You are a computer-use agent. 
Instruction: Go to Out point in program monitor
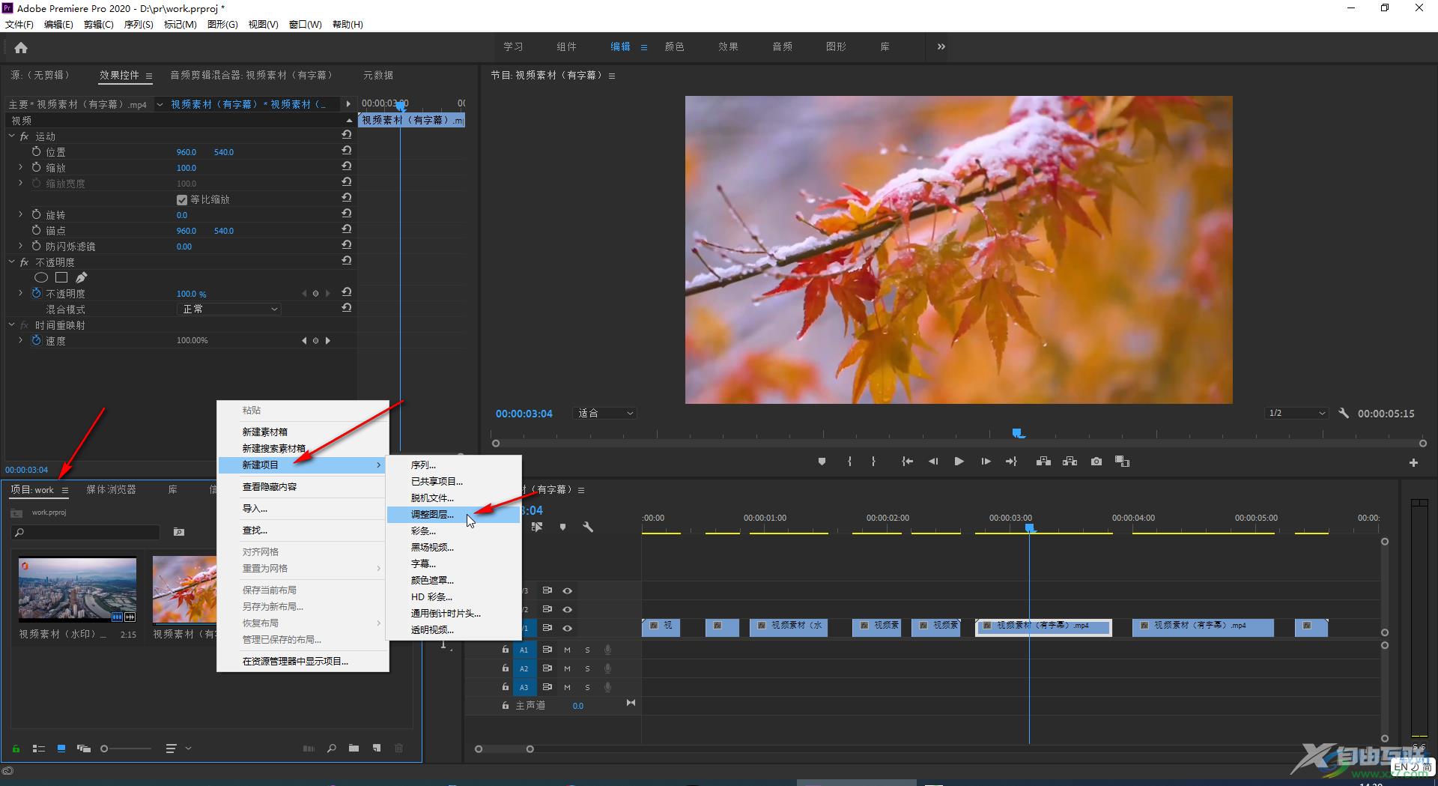(x=1011, y=462)
